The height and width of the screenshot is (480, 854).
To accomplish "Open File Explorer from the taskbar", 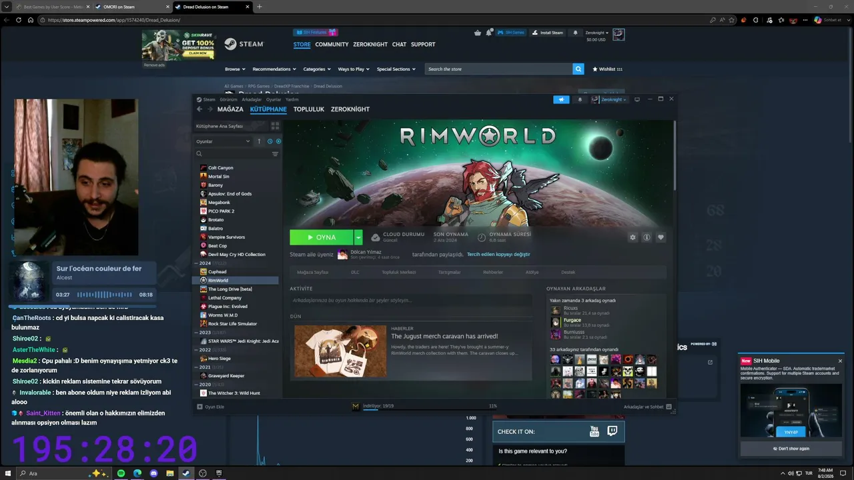I will coord(170,473).
